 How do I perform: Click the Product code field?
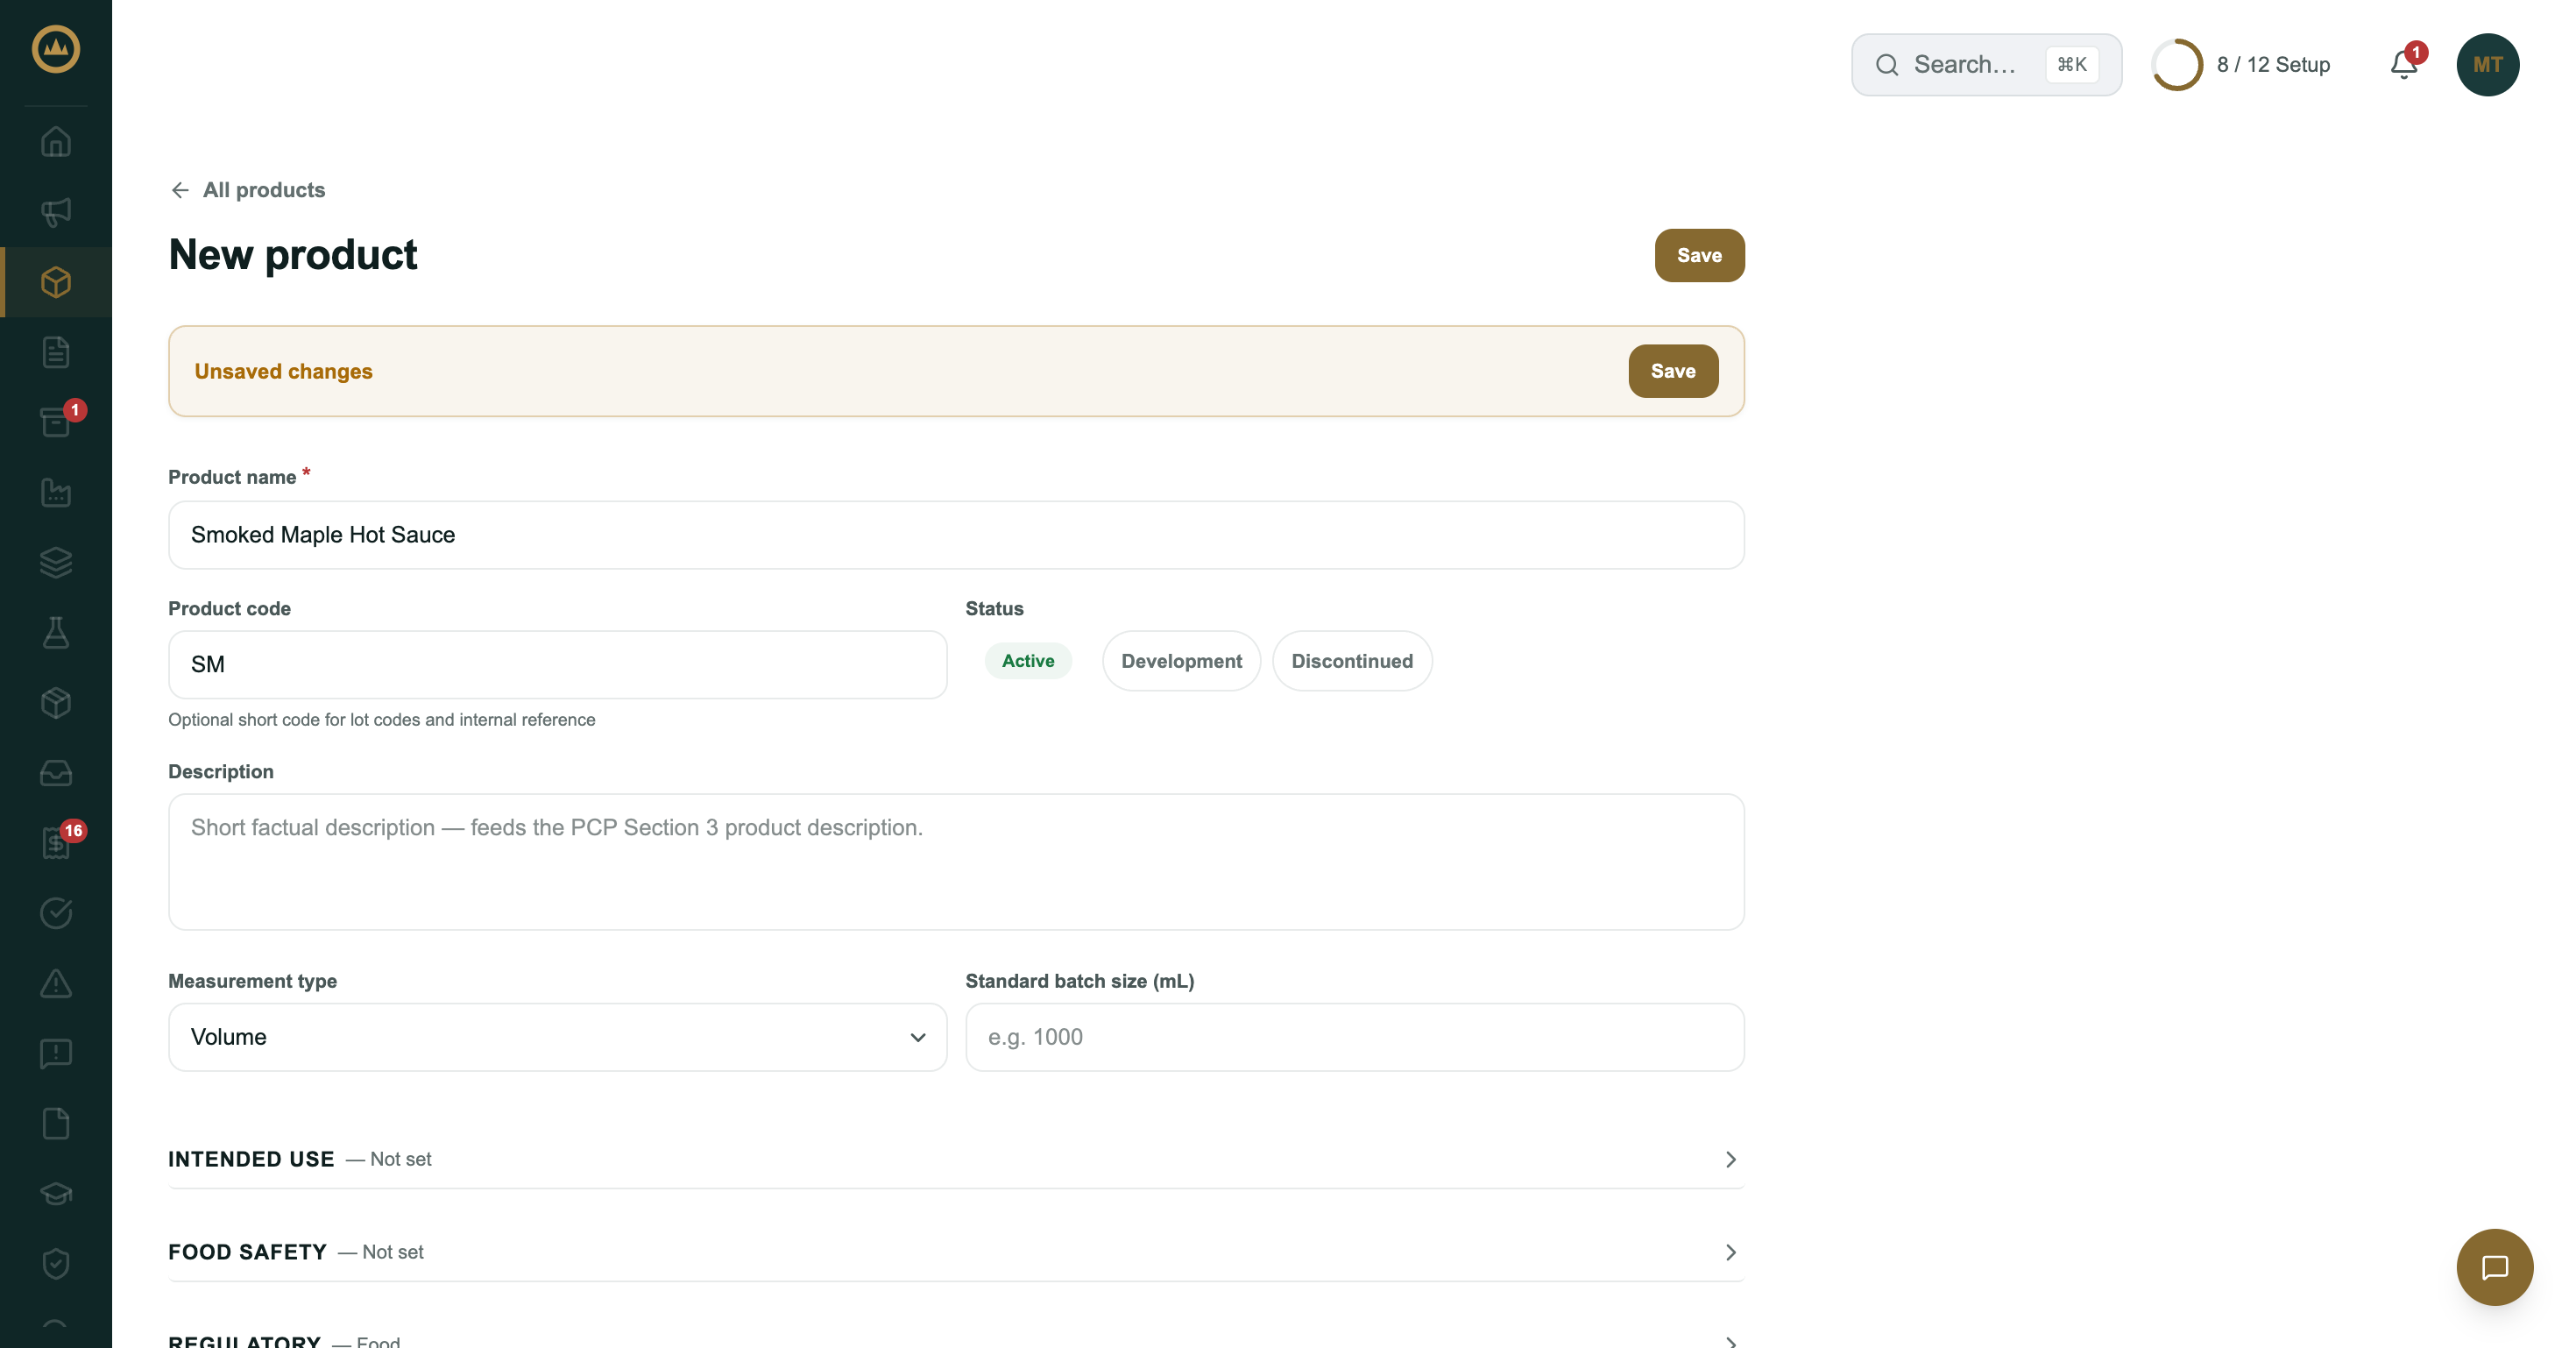pos(557,664)
